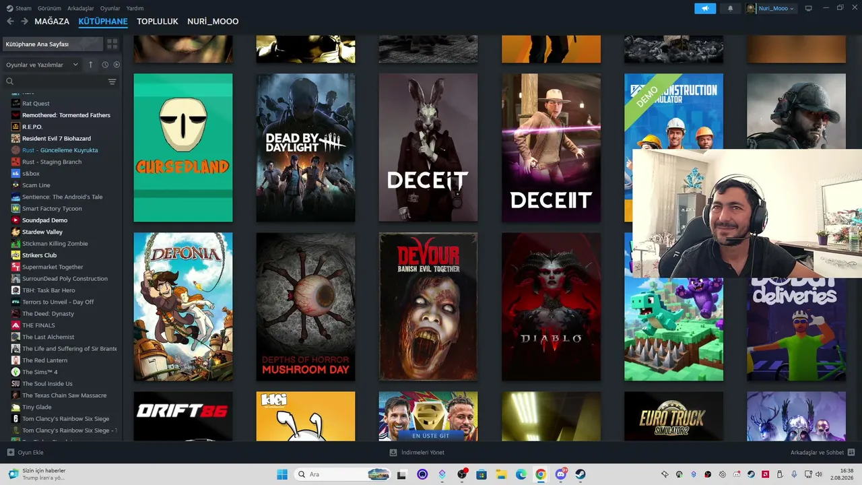Show ready-to-play games with play icon
The width and height of the screenshot is (862, 485).
click(117, 65)
